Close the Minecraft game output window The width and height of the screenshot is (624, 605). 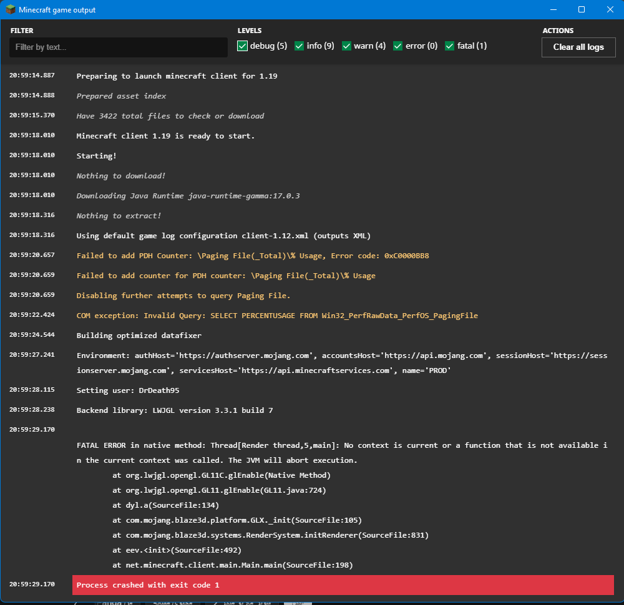(610, 10)
